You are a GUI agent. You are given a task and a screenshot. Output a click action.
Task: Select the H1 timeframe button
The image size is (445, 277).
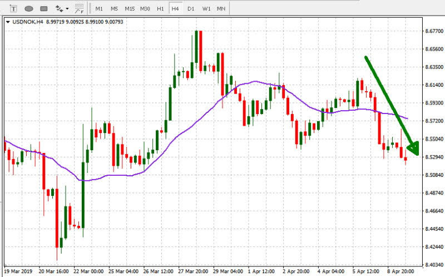click(160, 9)
